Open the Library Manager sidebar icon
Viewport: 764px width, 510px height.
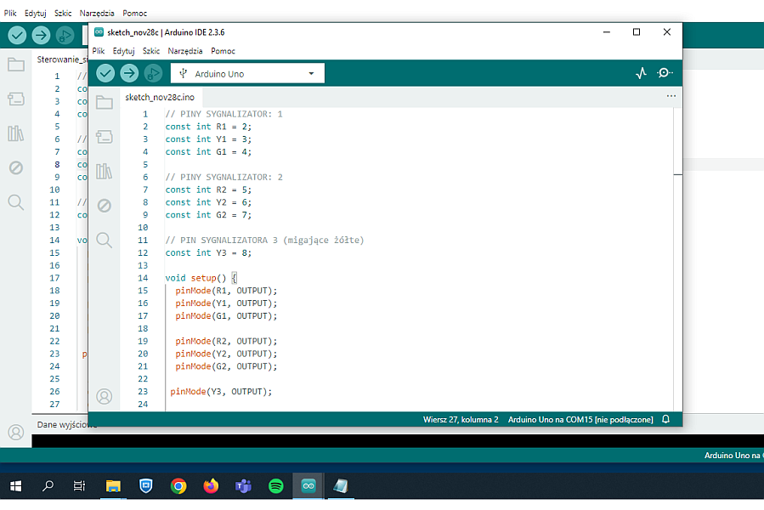(105, 172)
